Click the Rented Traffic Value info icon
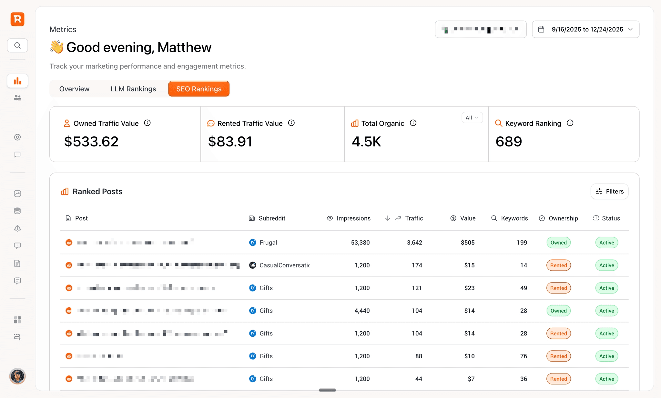This screenshot has width=661, height=398. [291, 123]
